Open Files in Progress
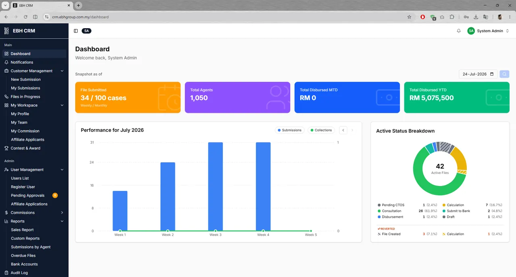This screenshot has width=516, height=277. [34, 97]
